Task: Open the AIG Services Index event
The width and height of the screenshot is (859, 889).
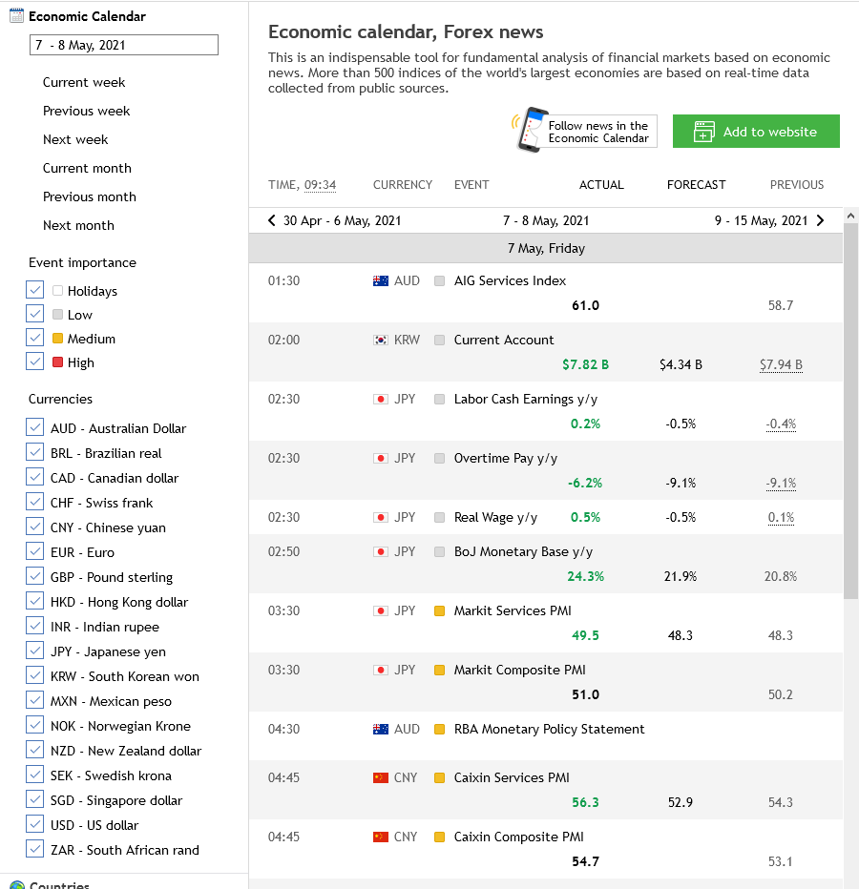Action: tap(510, 280)
